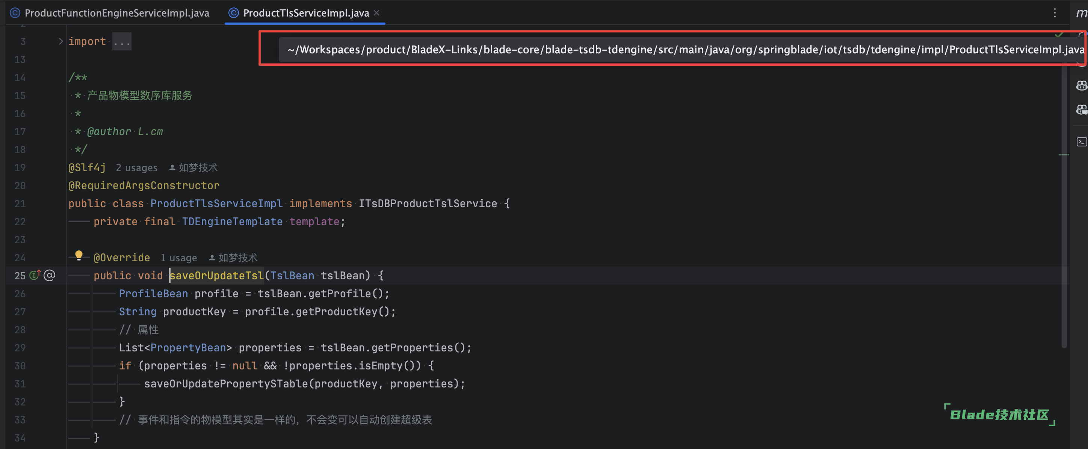
Task: Click line number 21 in gutter
Action: [20, 204]
